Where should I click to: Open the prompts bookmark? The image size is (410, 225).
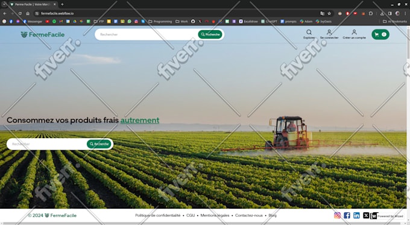(288, 22)
